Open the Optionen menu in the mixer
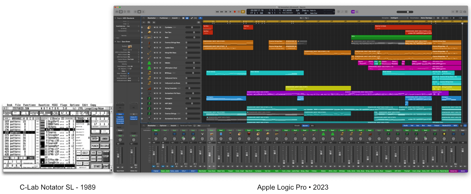Screen dimensions: 471x194 click(x=164, y=125)
